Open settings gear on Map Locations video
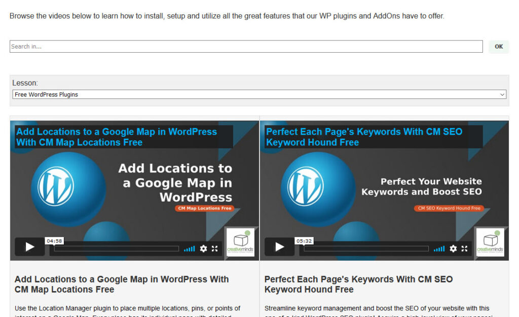Image resolution: width=519 pixels, height=317 pixels. point(203,249)
